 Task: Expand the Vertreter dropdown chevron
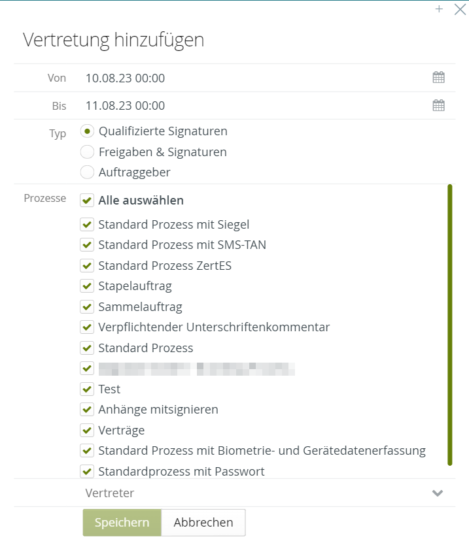pos(438,493)
